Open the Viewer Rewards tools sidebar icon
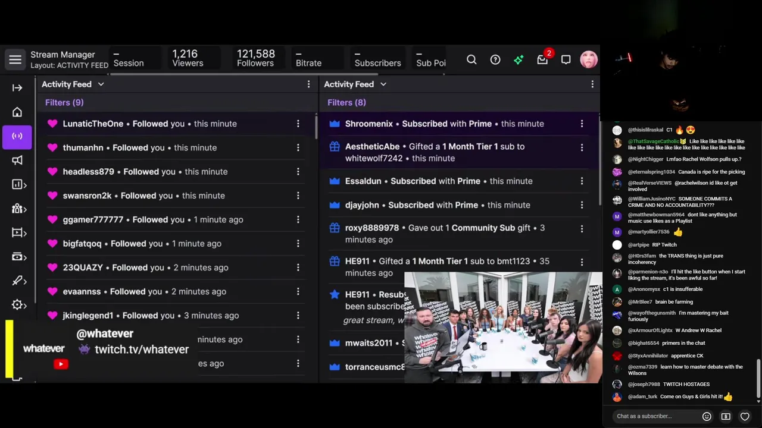 tap(18, 281)
